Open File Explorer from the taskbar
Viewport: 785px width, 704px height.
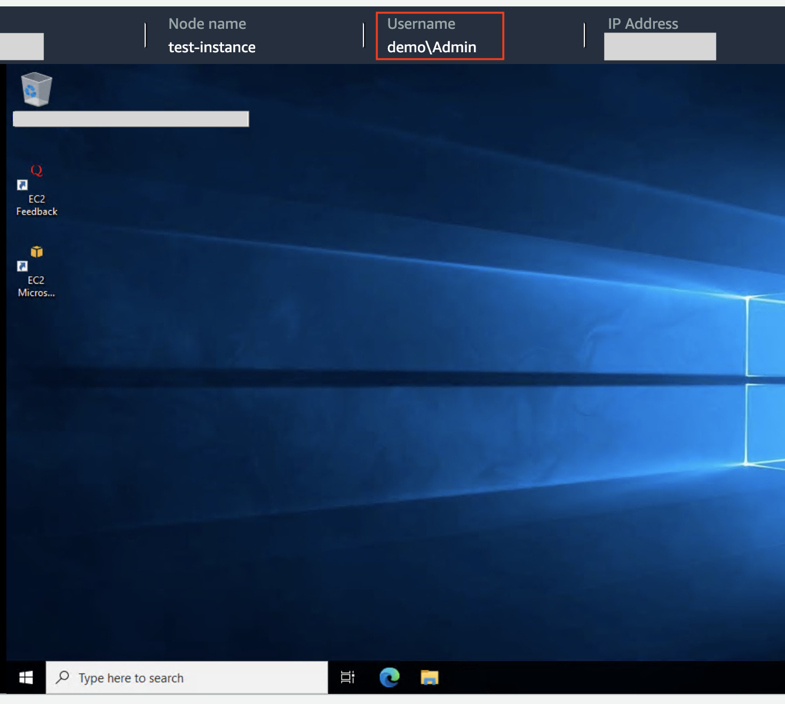[x=430, y=677]
